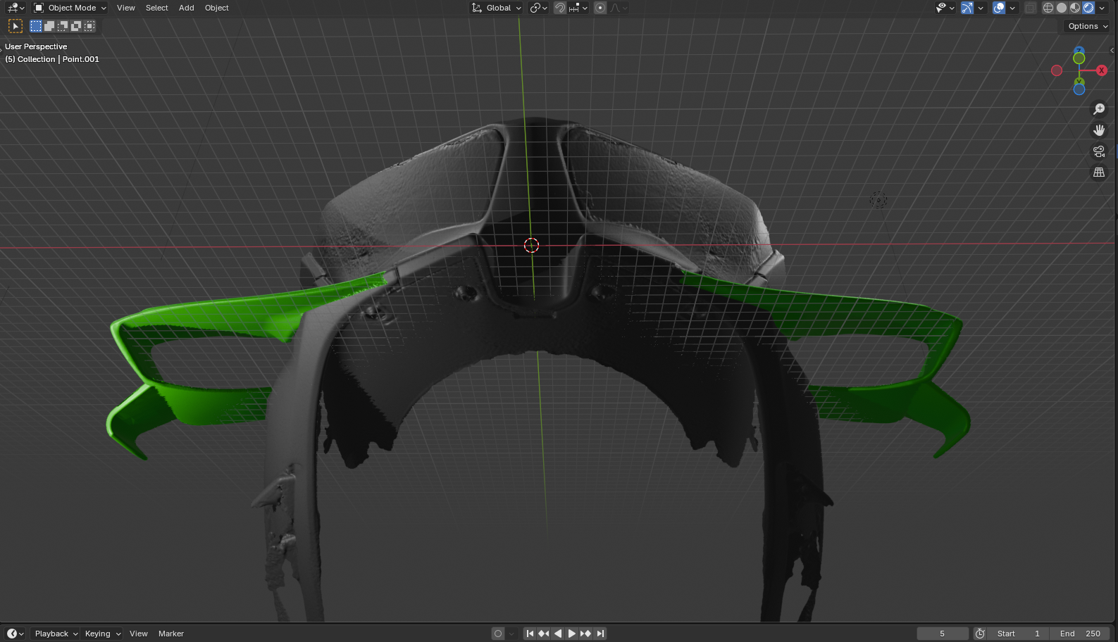
Task: Switch to Material Preview shading
Action: click(1075, 8)
